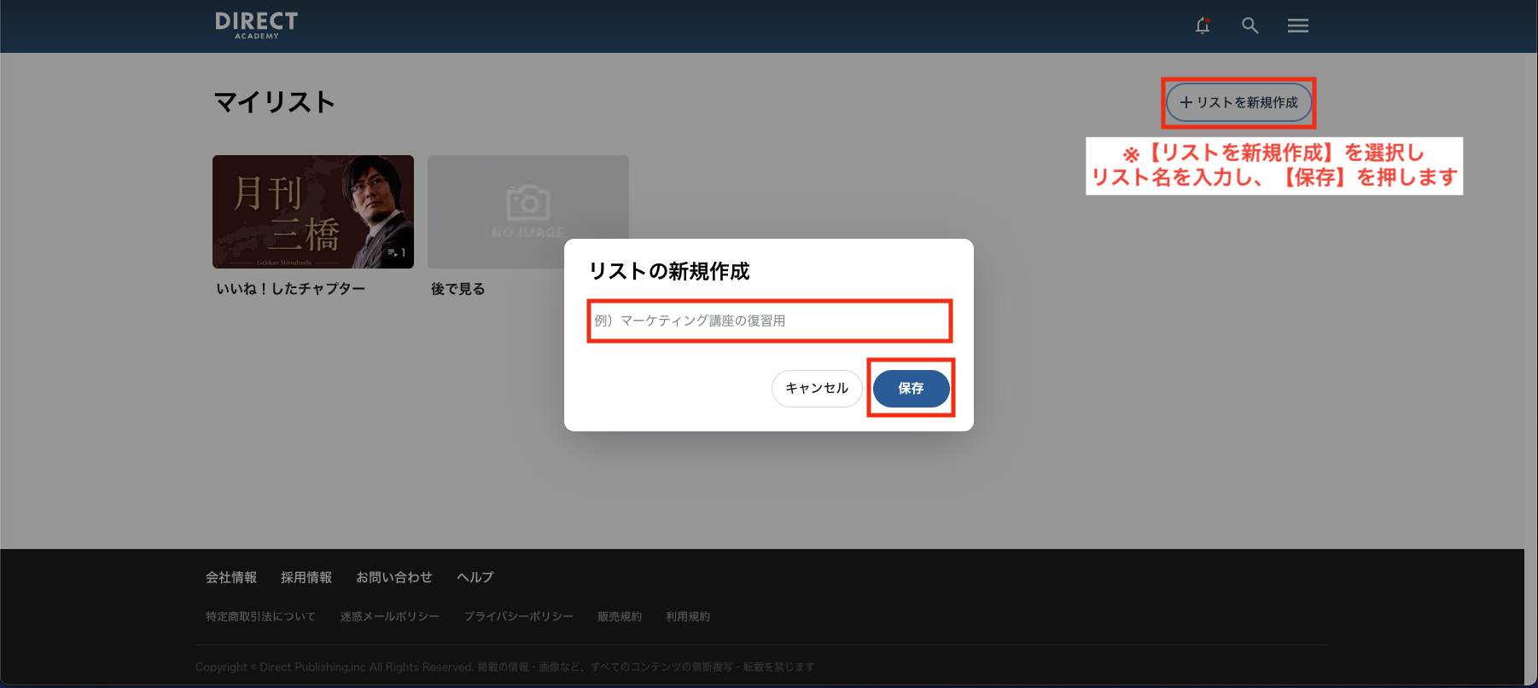Open お問い合わせ footer link
Image resolution: width=1538 pixels, height=688 pixels.
[x=394, y=577]
